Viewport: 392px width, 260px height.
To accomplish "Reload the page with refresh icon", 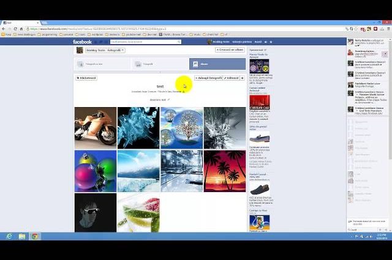I will (x=15, y=29).
